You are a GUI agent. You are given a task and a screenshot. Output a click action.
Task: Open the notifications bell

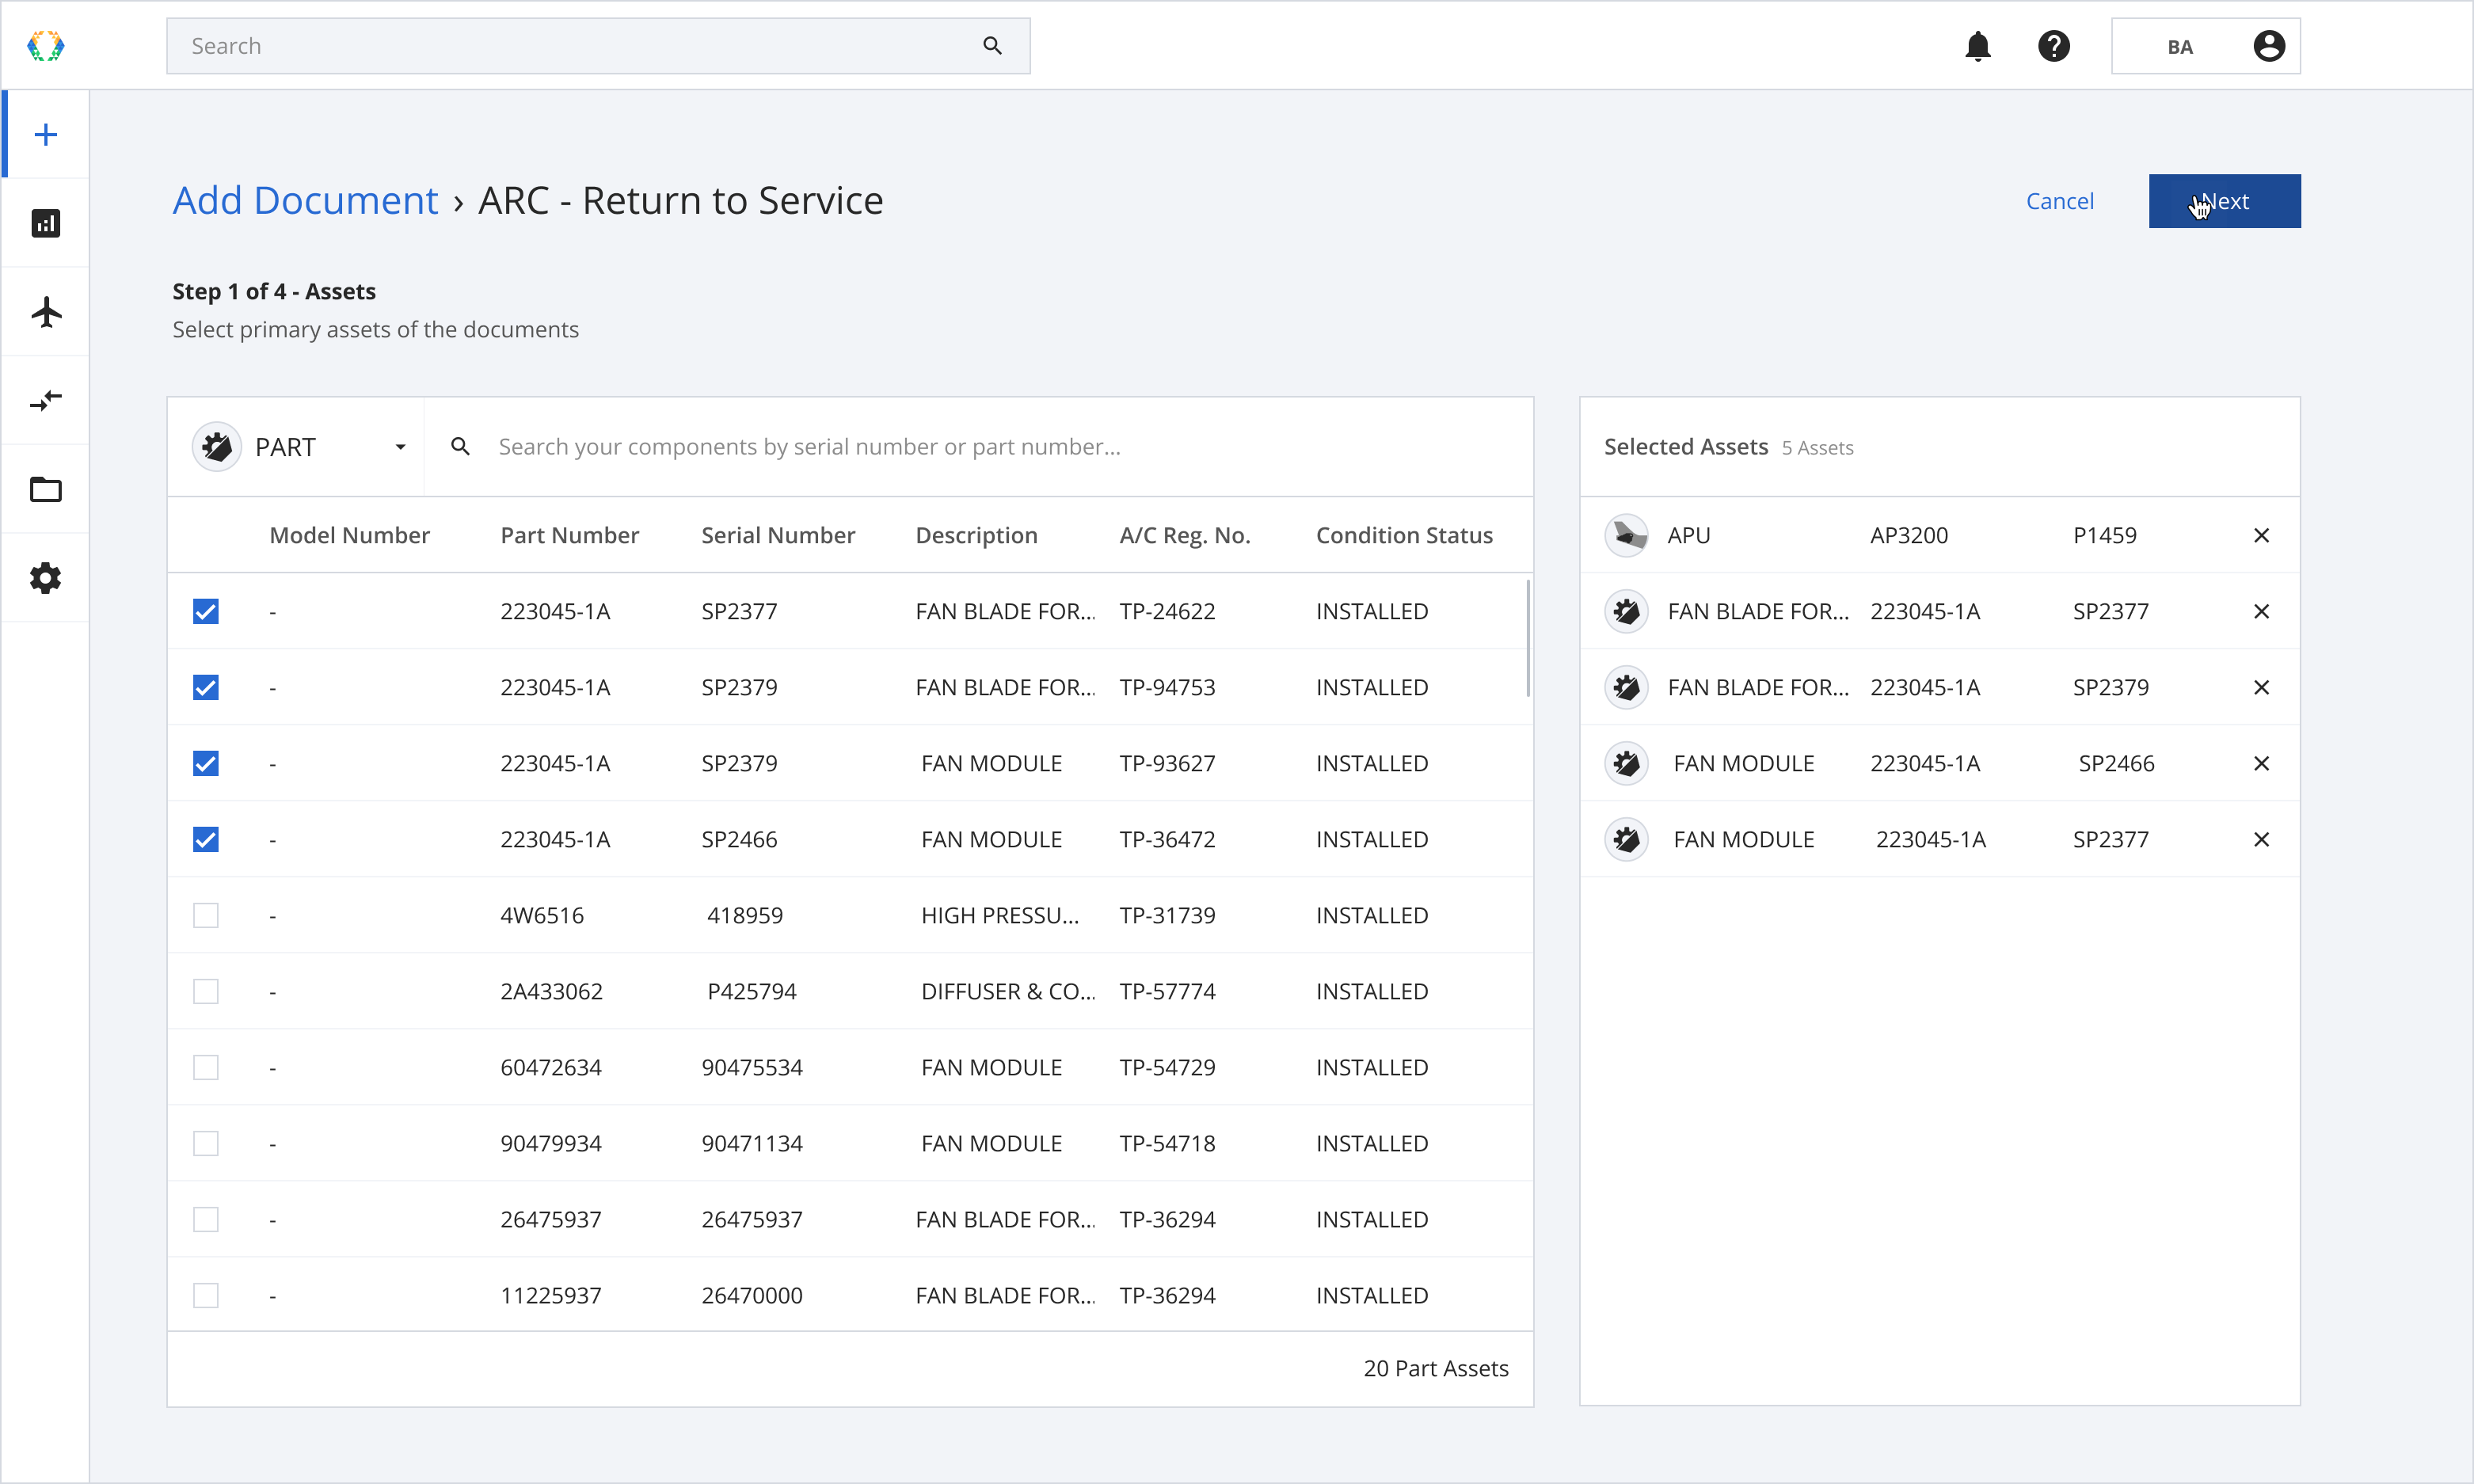[x=1977, y=46]
